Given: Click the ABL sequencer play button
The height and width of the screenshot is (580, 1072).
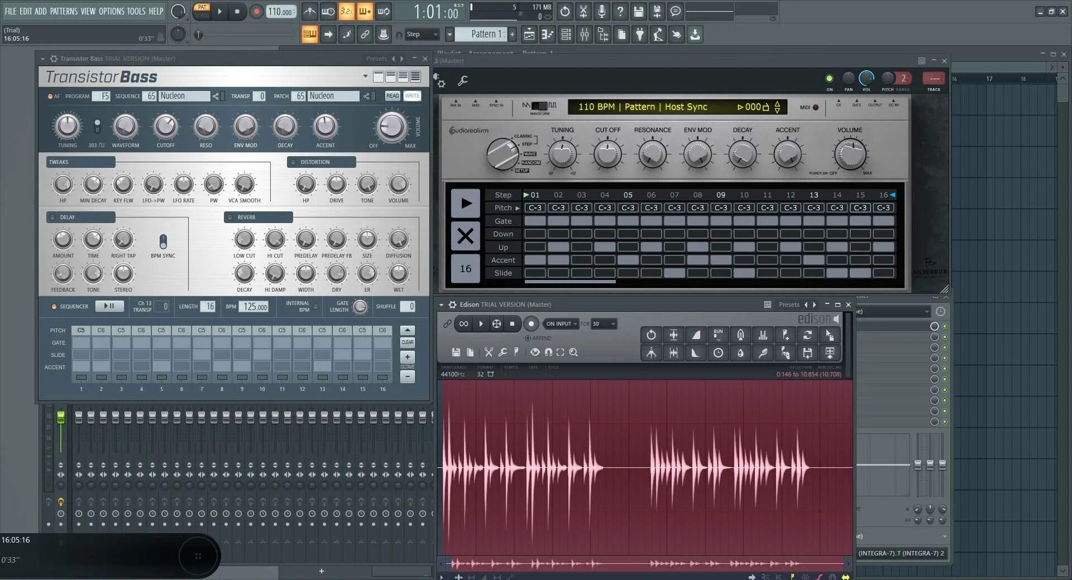Looking at the screenshot, I should [466, 204].
